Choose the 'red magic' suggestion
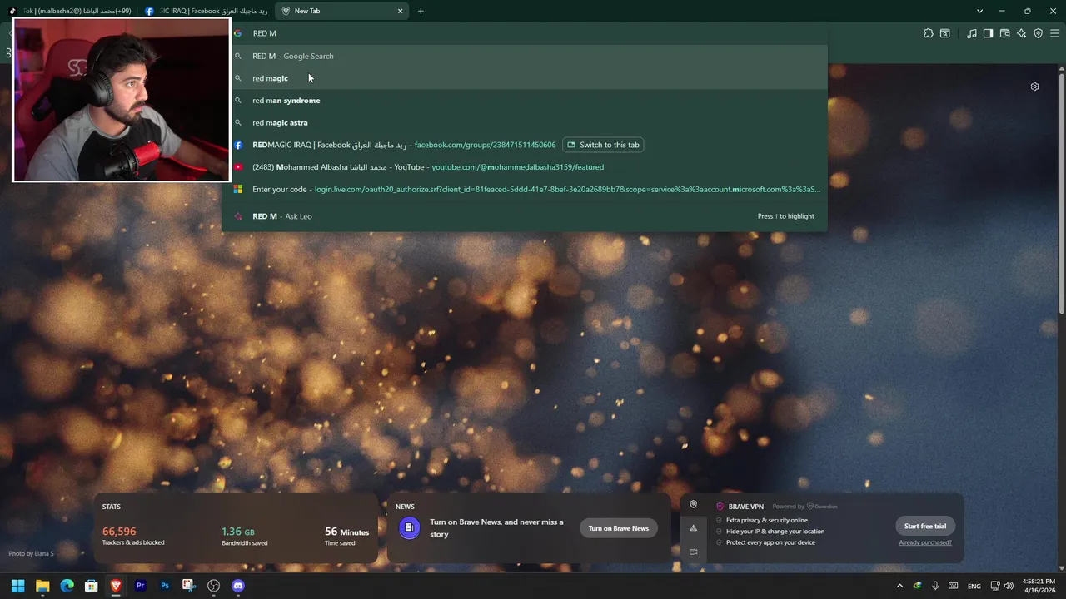Screen dimensions: 1066x599 click(x=525, y=78)
